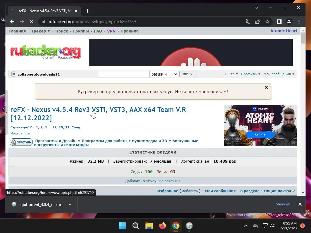Expand Трекер menu
Image resolution: width=311 pixels, height=233 pixels.
click(40, 31)
